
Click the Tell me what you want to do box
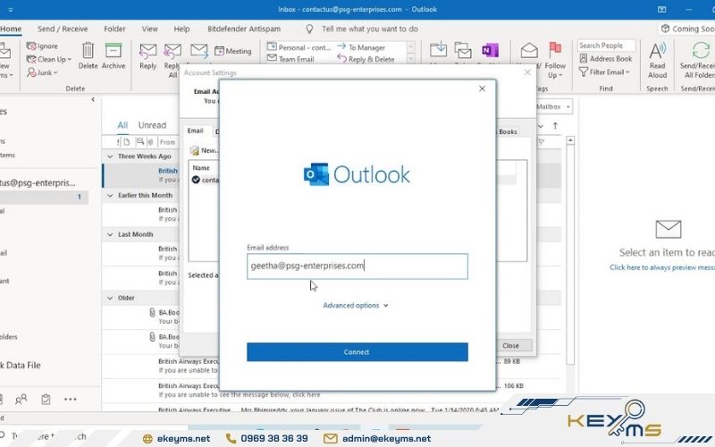(x=370, y=29)
